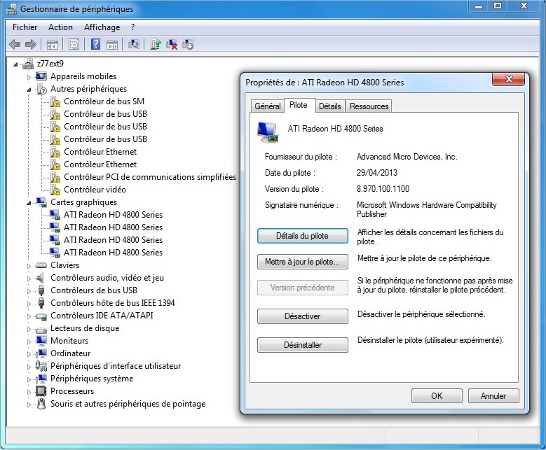Click the Contrôleurs audio speaker icon
Screen dimensions: 546x450
(41, 278)
